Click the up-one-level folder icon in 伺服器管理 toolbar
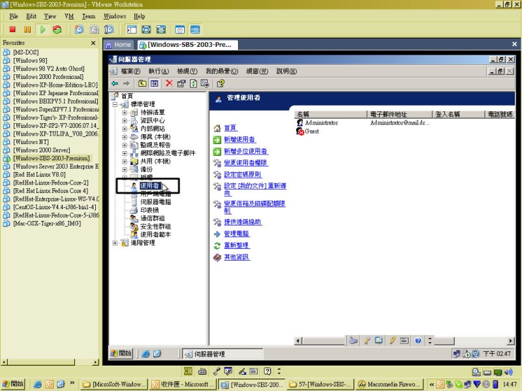Image resolution: width=522 pixels, height=391 pixels. [142, 83]
